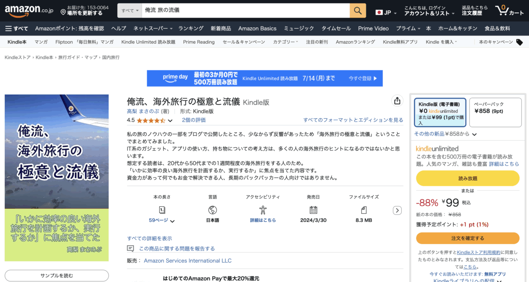Go to タイムセール in nav bar
This screenshot has height=282, width=529.
(x=336, y=29)
